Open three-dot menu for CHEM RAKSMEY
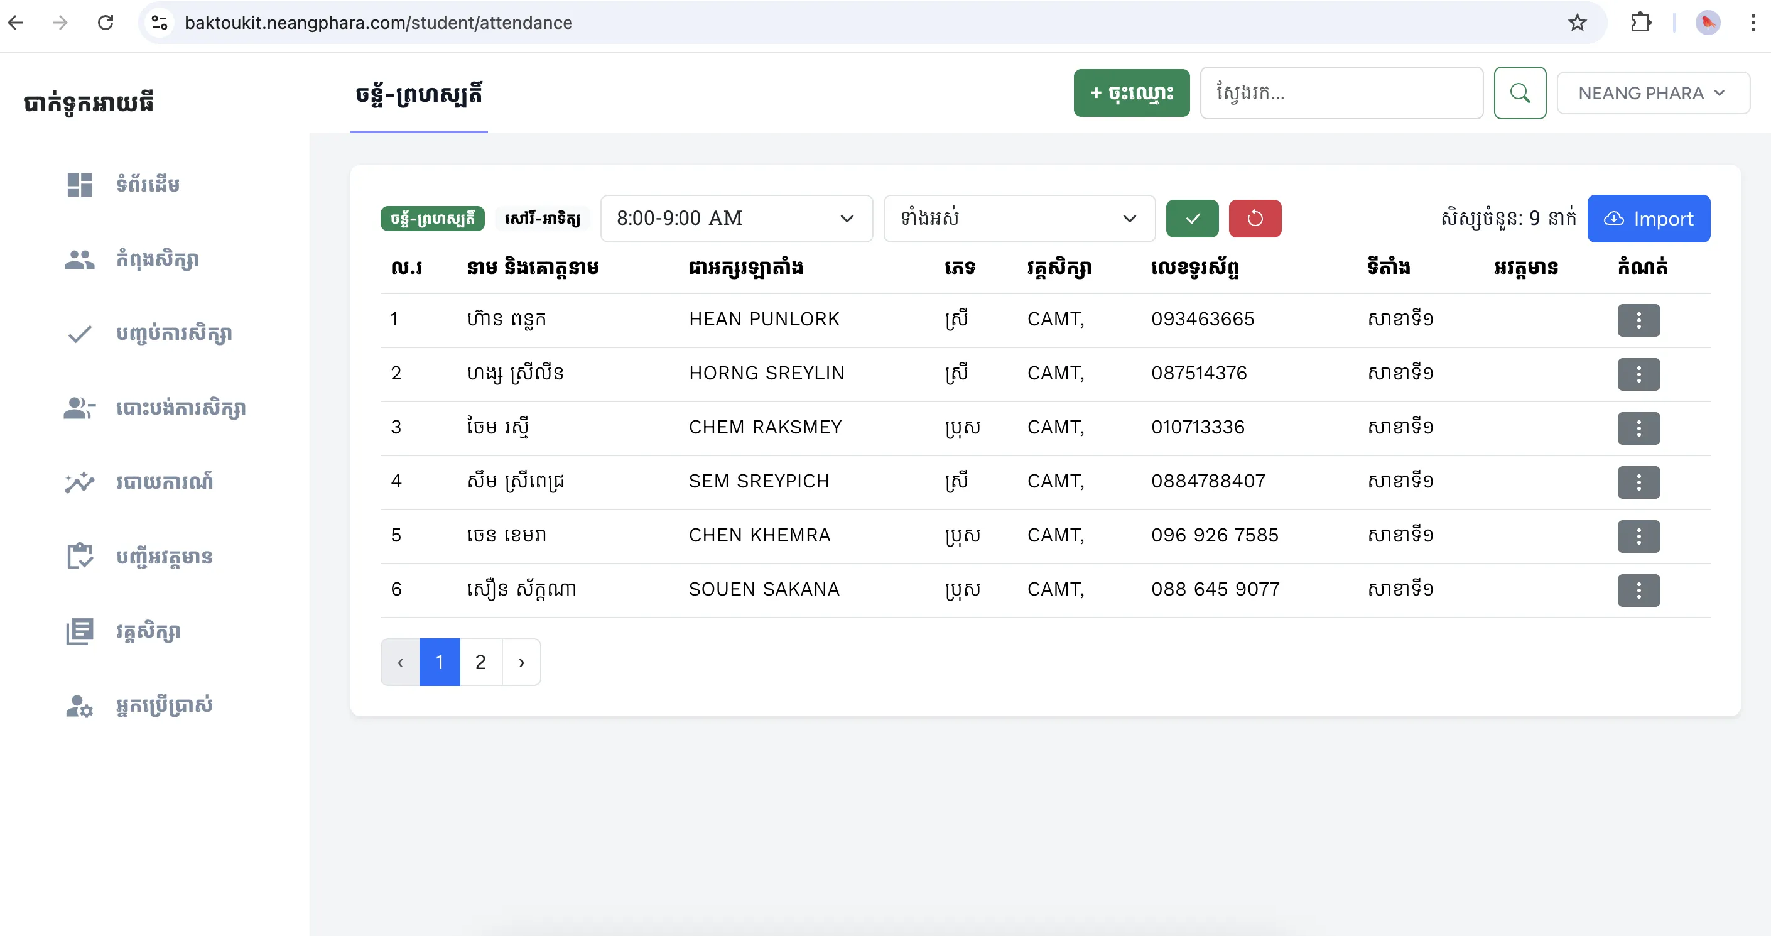 tap(1638, 428)
